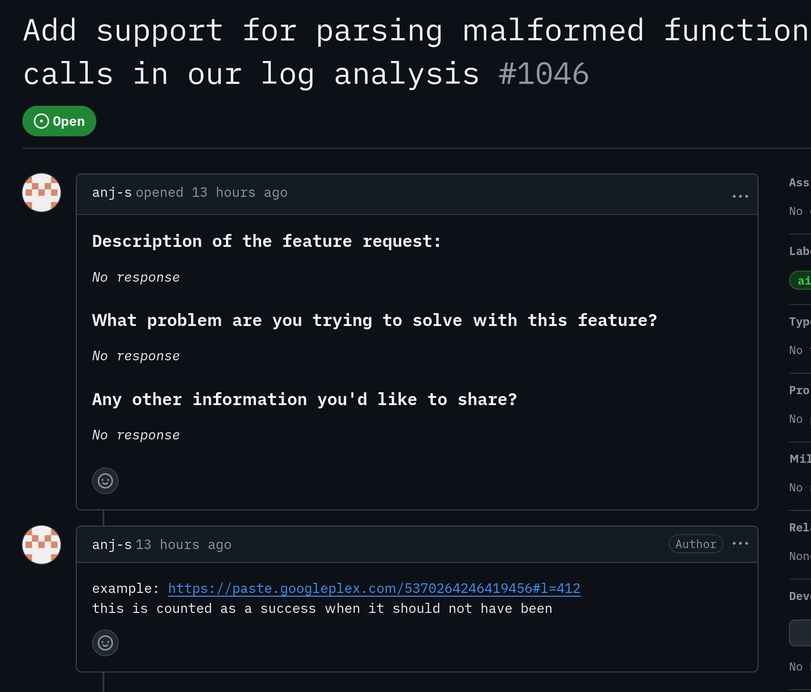Add emoji reaction to the issue description
The width and height of the screenshot is (811, 692).
pyautogui.click(x=105, y=481)
